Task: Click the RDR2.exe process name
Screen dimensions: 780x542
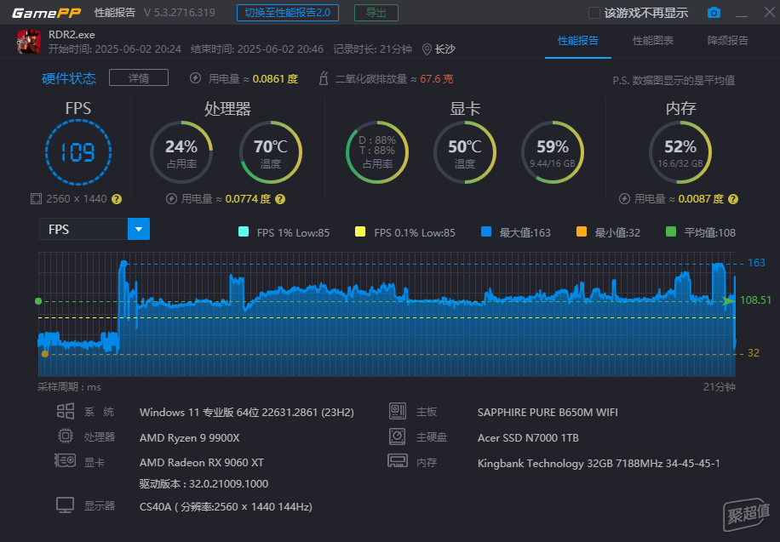Action: coord(72,35)
